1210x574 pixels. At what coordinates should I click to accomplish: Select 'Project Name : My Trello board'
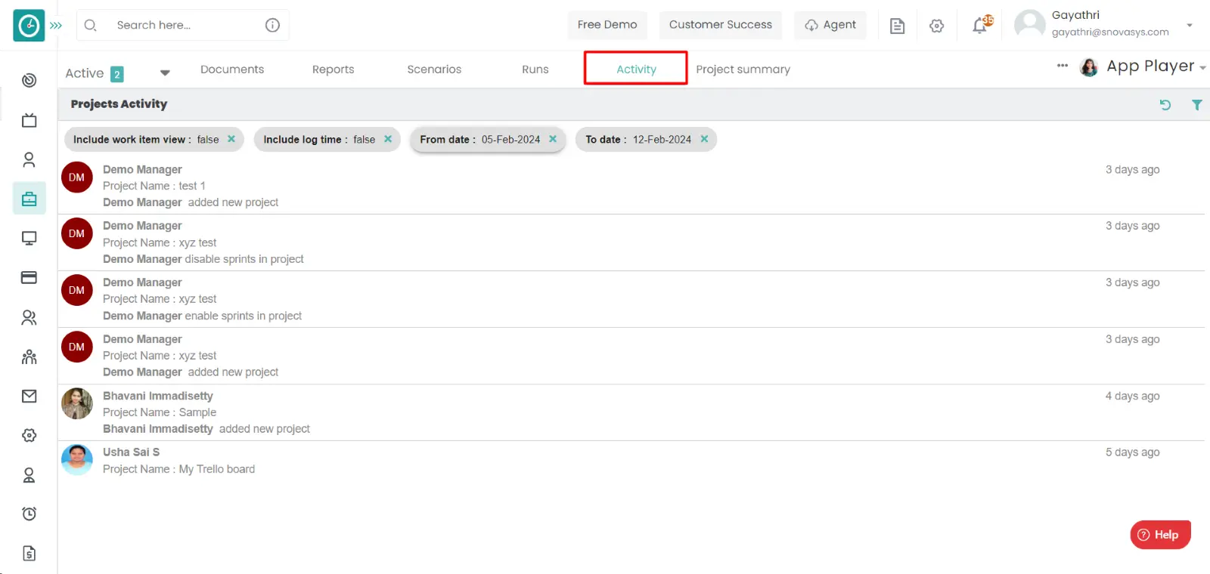tap(179, 469)
